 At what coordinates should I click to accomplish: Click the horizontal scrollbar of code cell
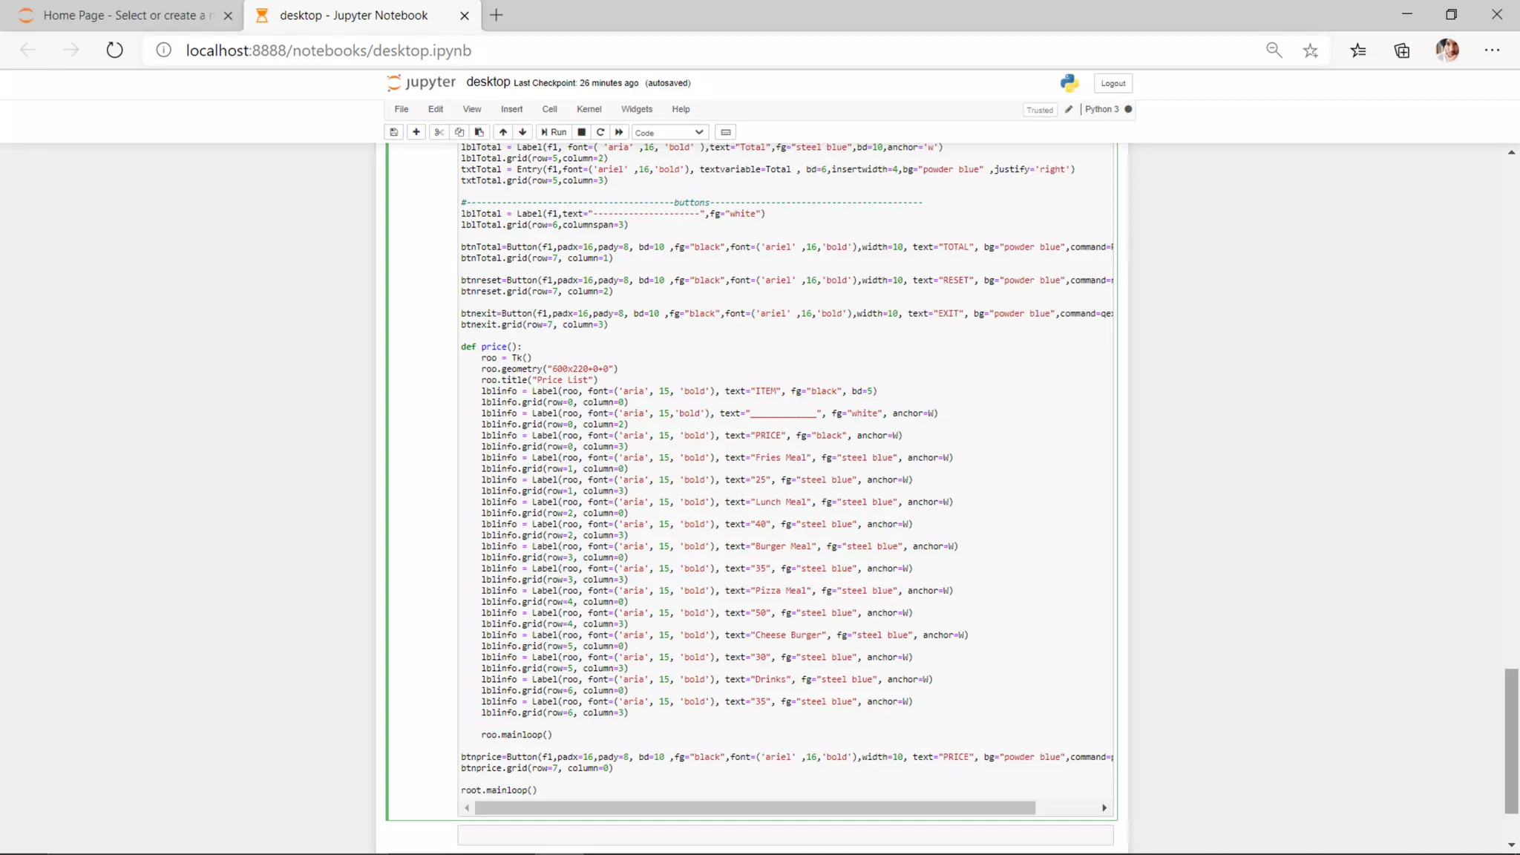point(755,807)
